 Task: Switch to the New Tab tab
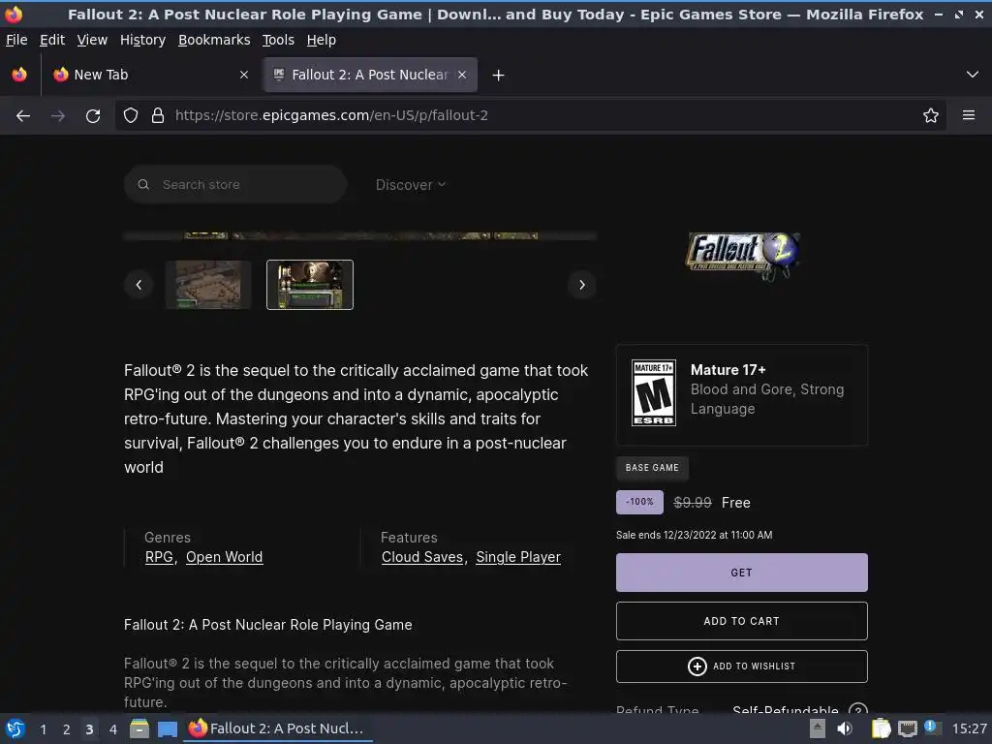pyautogui.click(x=150, y=75)
